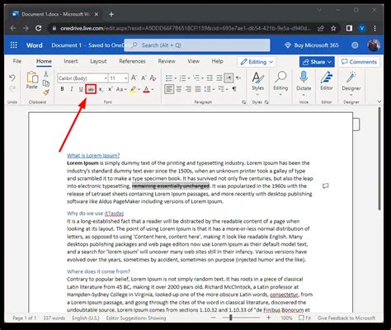The width and height of the screenshot is (391, 330).
Task: Click the zoom slider handle
Action: tap(231, 318)
